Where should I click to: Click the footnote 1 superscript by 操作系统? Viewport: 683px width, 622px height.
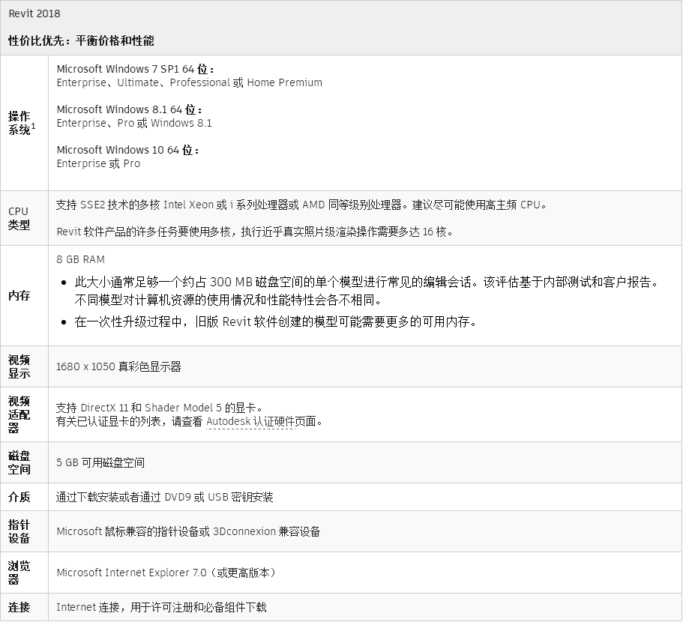pyautogui.click(x=33, y=126)
